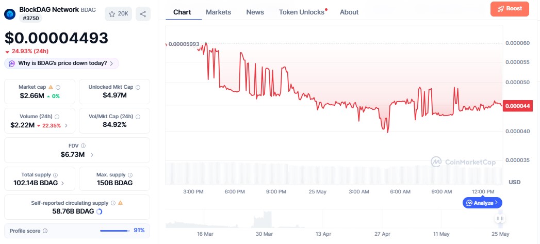Expand the Volume (24h) chevron arrow

tap(66, 125)
